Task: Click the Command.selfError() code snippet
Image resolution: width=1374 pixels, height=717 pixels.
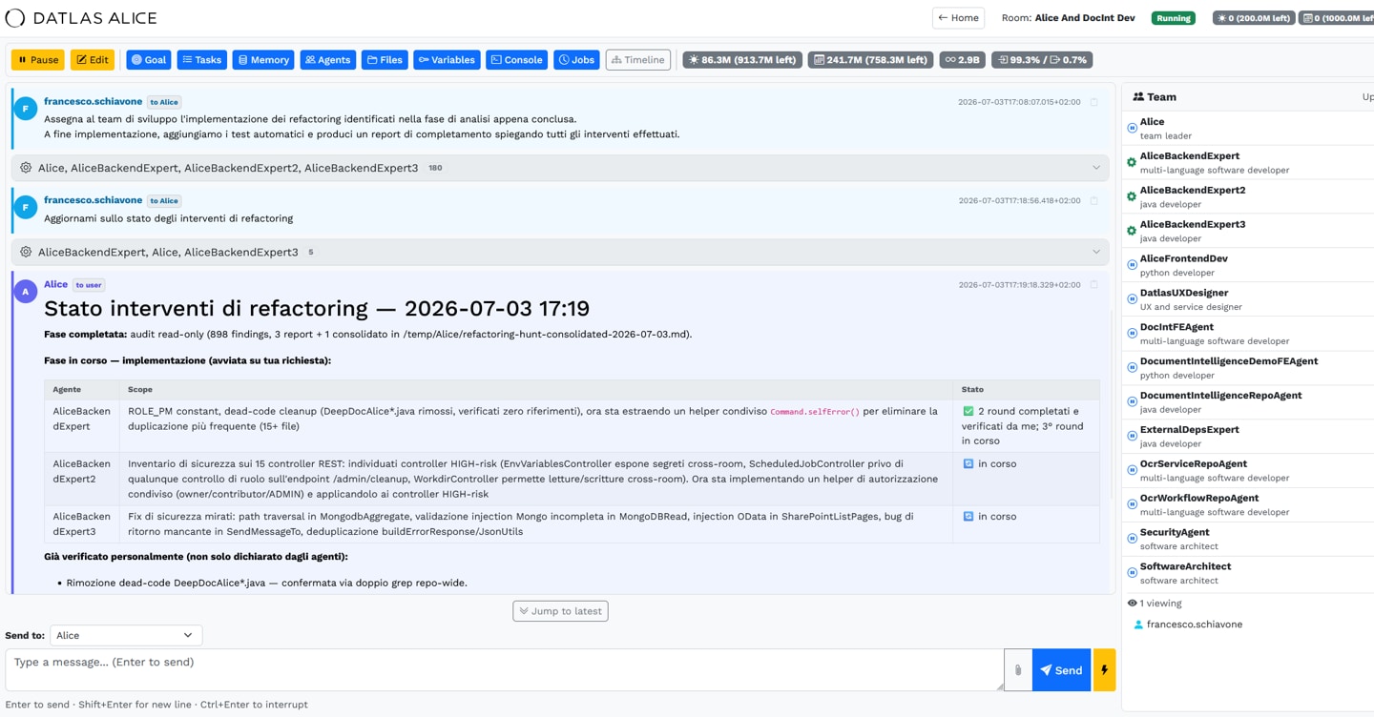Action: click(814, 412)
